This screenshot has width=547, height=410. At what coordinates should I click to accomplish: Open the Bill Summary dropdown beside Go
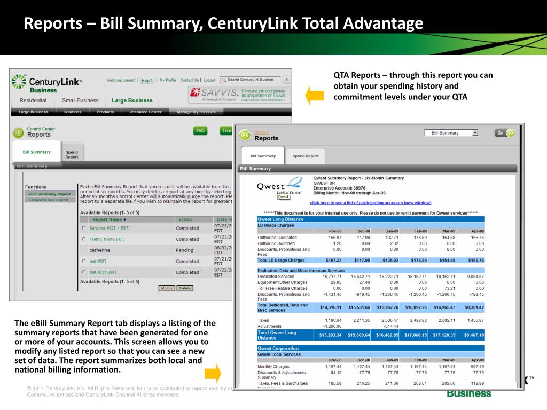tap(451, 133)
